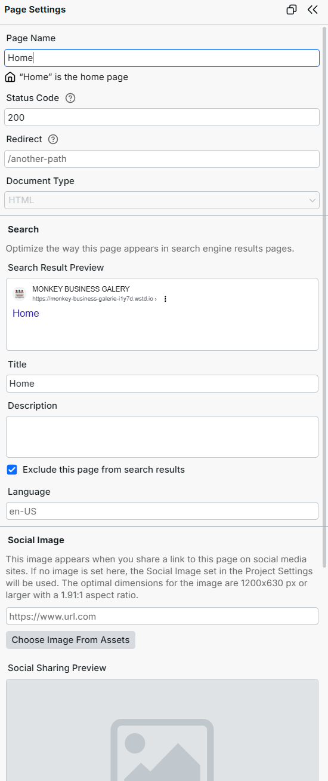The image size is (328, 781).
Task: Click the social image URL input field
Action: tap(162, 616)
